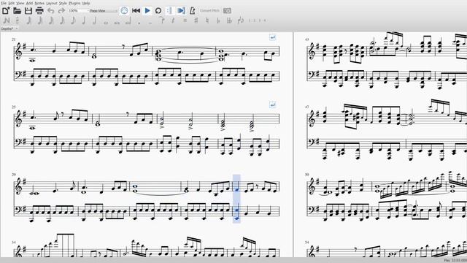This screenshot has height=263, width=467.
Task: Rewind playback to start position
Action: 136,11
